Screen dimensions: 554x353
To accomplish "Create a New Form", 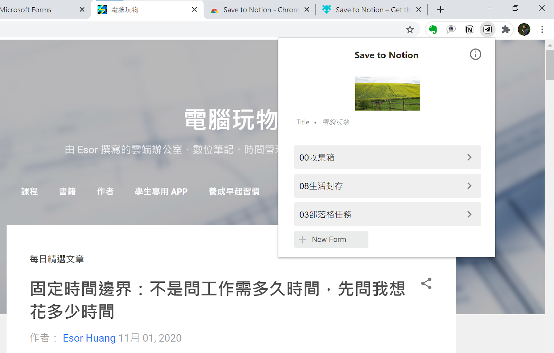I will 331,239.
